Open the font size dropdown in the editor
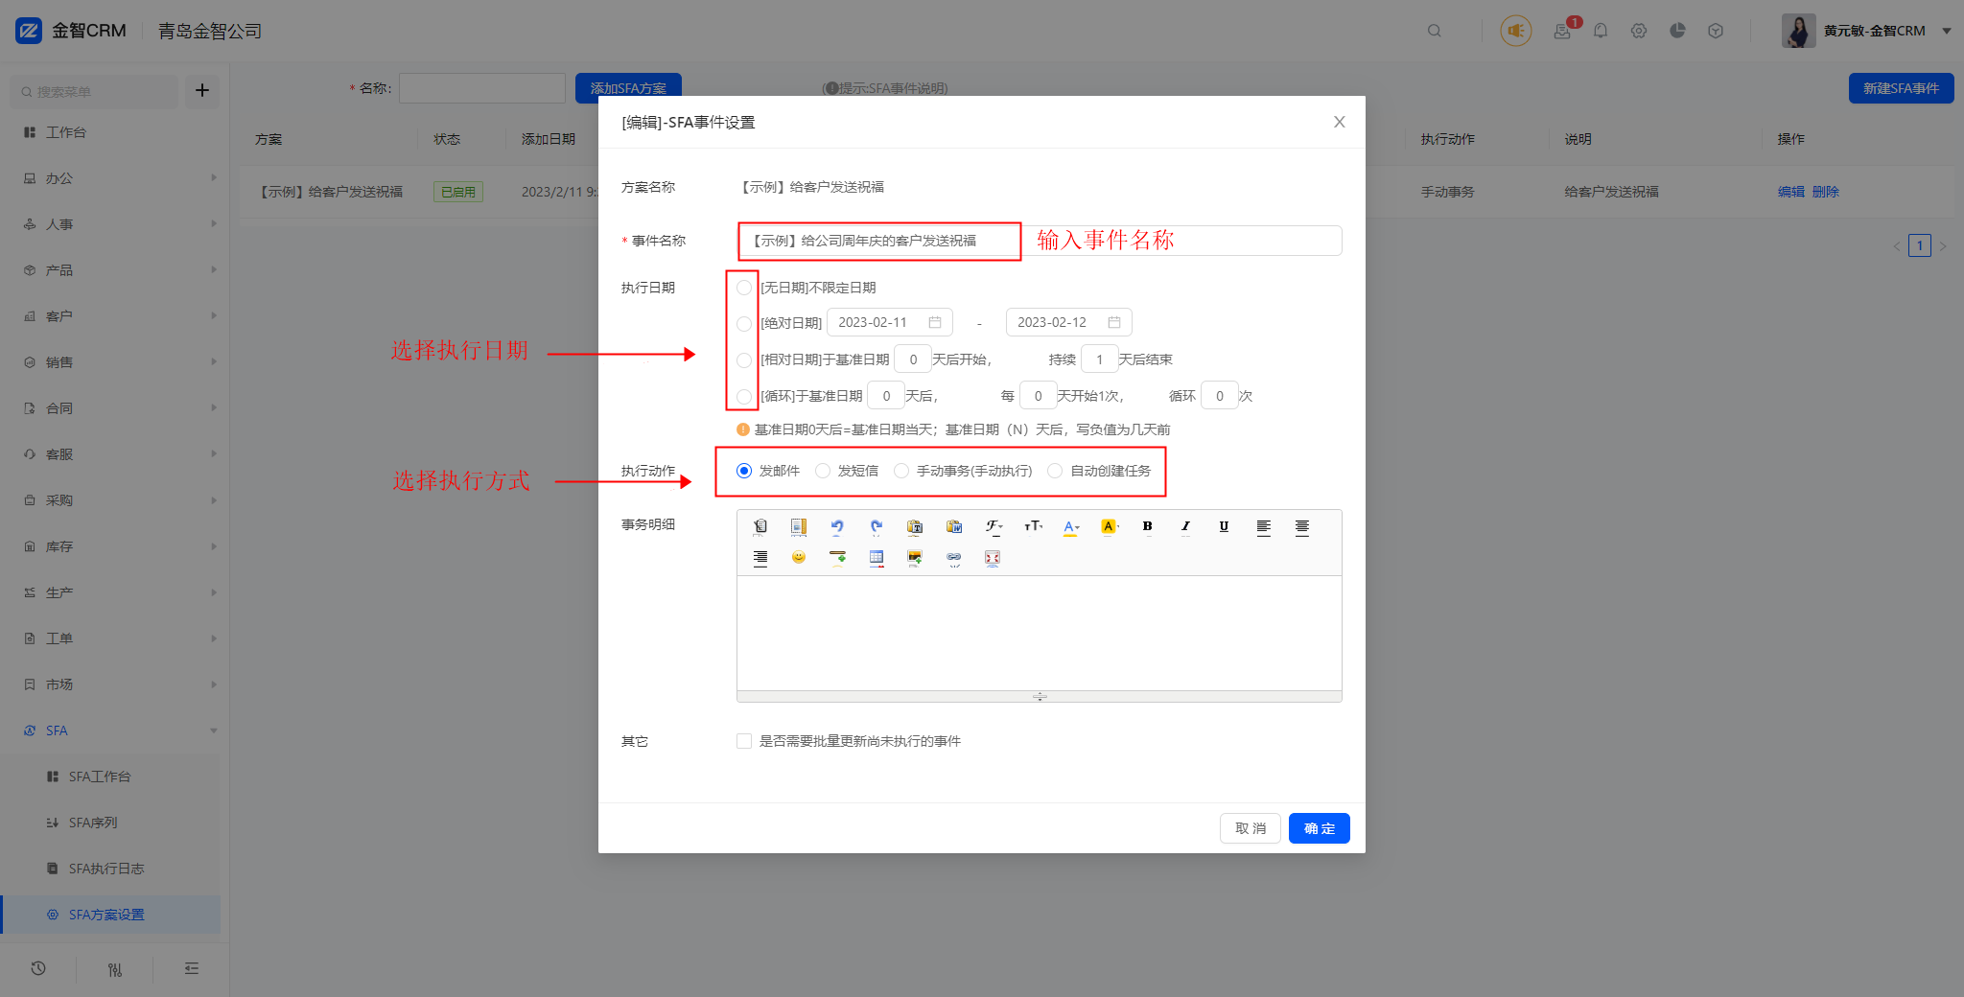Screen dimensions: 1964x997 (x=1033, y=526)
